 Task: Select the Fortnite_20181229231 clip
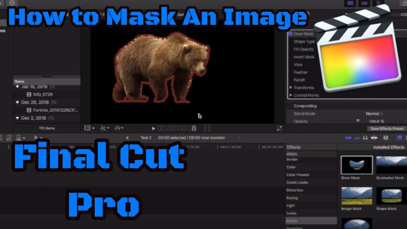coord(52,110)
